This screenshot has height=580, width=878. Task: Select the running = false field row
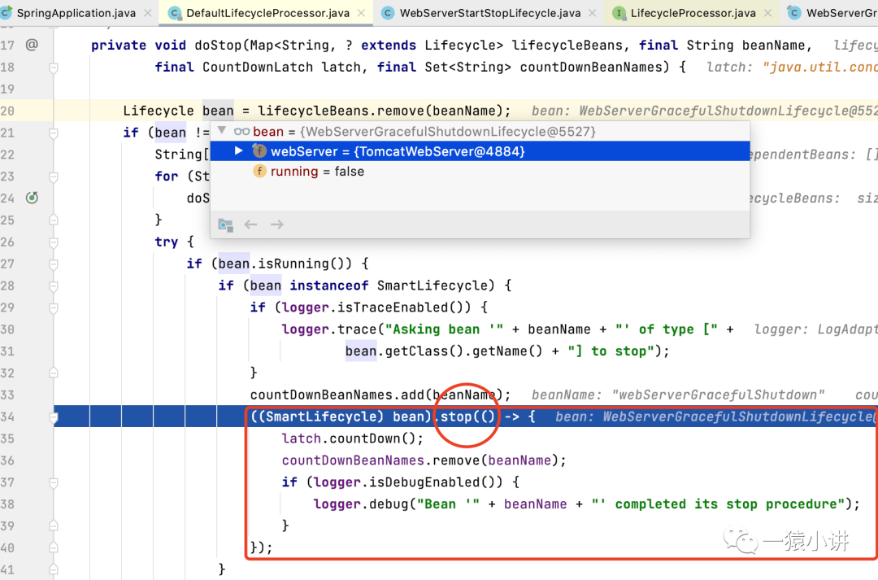480,172
